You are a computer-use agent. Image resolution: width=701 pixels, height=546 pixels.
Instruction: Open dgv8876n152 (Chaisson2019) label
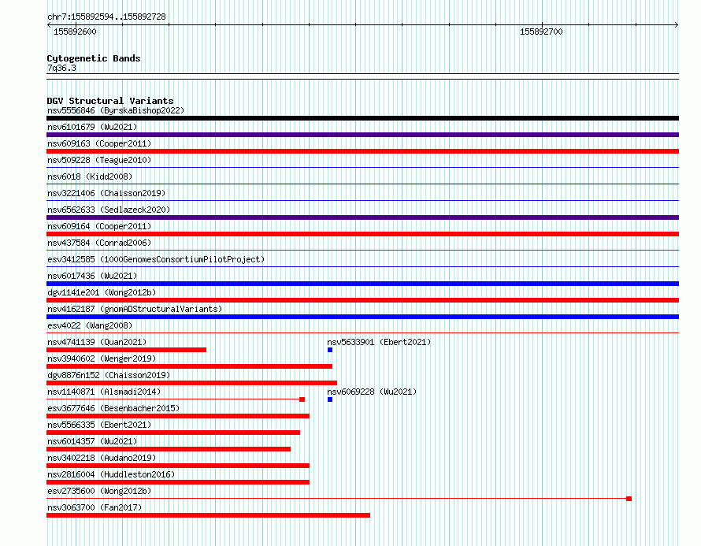109,375
